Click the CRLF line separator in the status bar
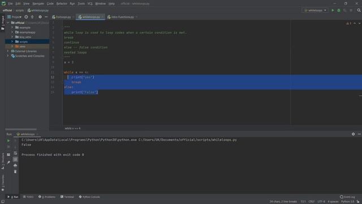This screenshot has height=204, width=362. click(x=312, y=202)
